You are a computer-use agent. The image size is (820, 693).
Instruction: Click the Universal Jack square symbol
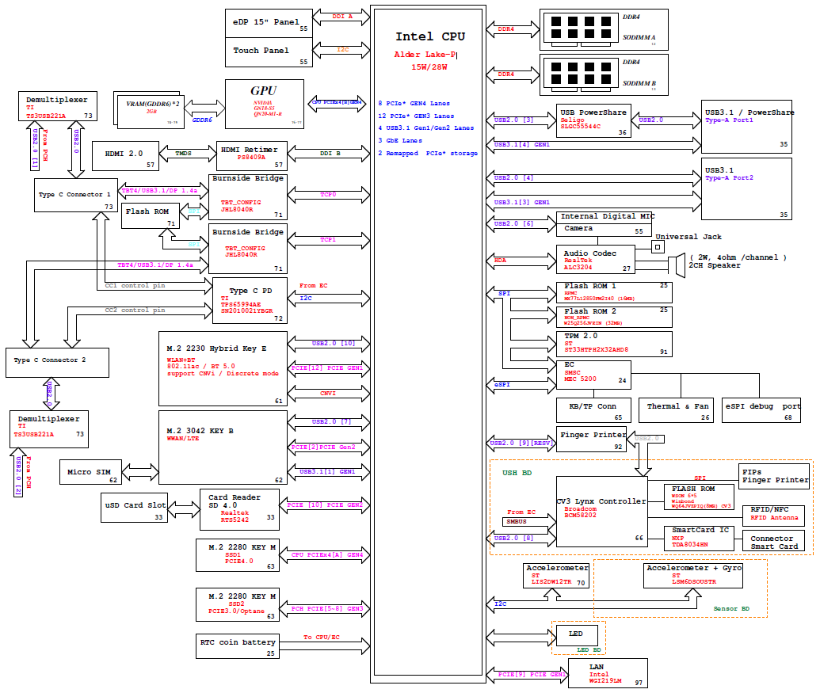click(657, 247)
